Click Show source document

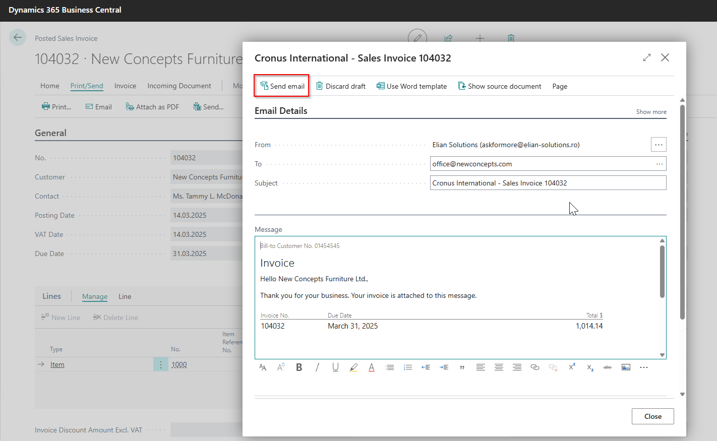[500, 86]
